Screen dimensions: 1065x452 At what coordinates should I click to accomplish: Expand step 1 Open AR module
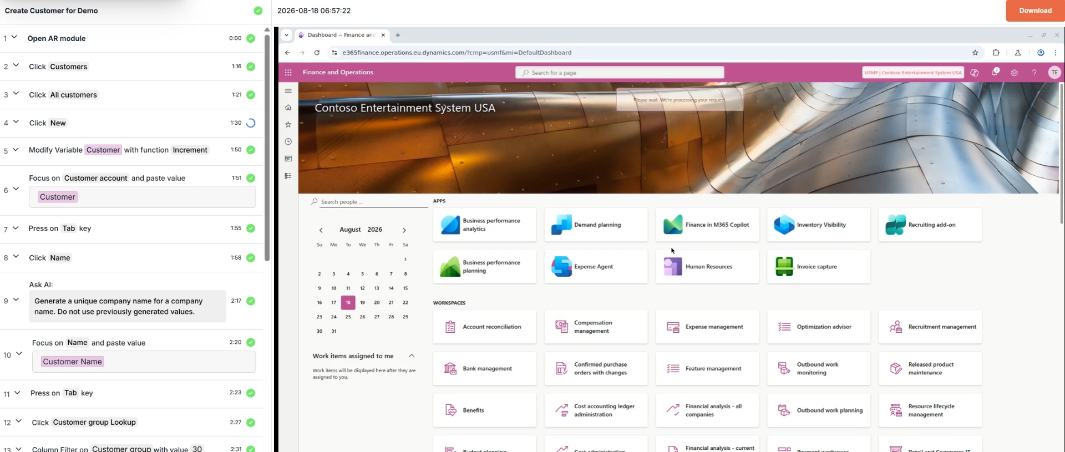pos(14,37)
